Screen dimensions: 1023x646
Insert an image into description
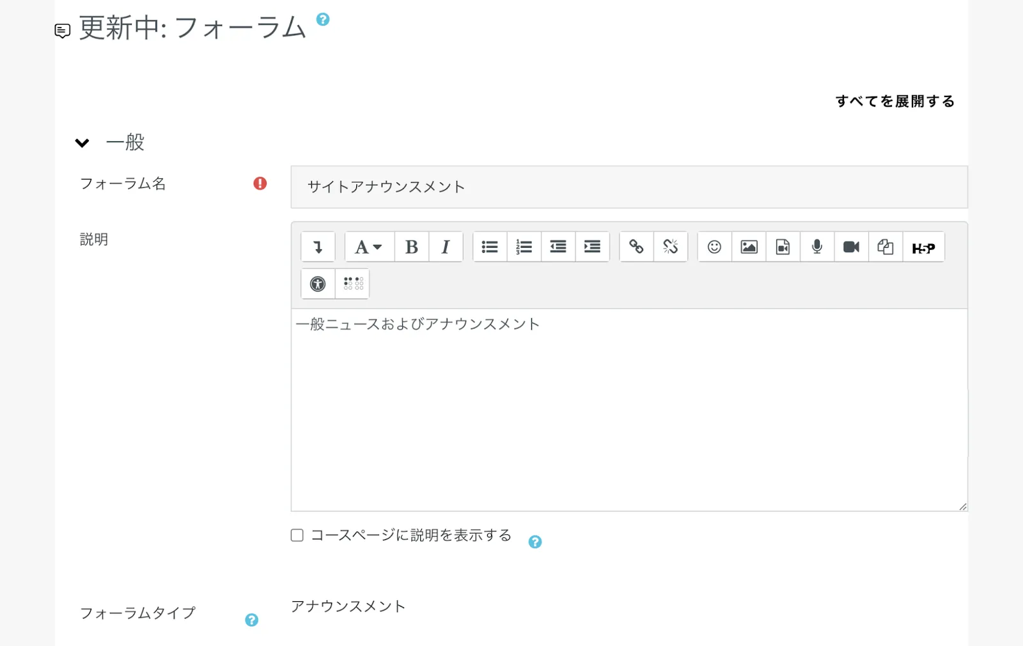click(749, 247)
